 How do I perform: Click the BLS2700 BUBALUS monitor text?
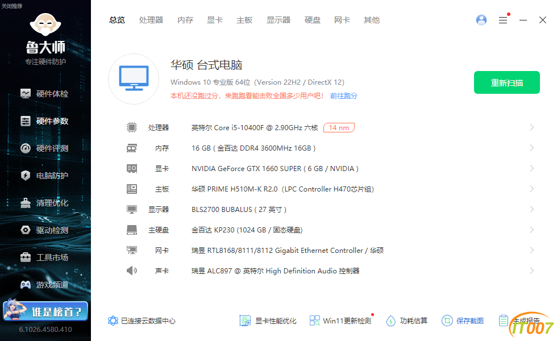(x=239, y=210)
